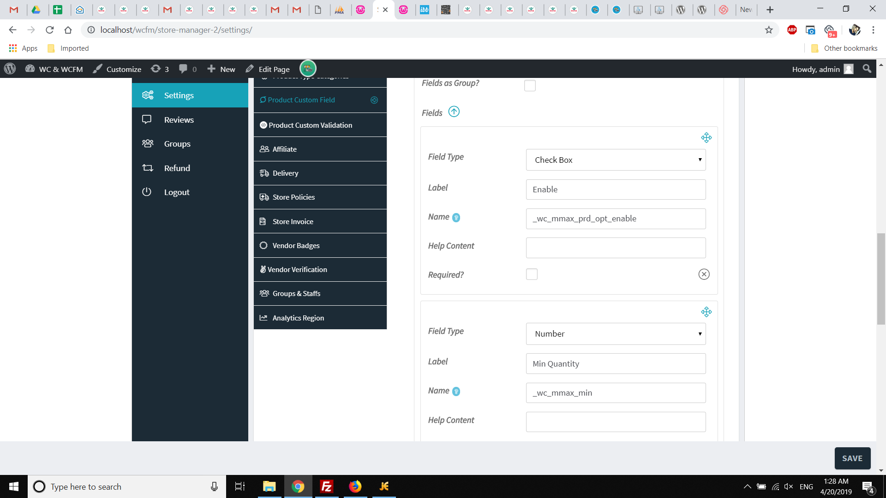Screen dimensions: 886x498
Task: Select the Product Custom Field tab
Action: pos(320,100)
